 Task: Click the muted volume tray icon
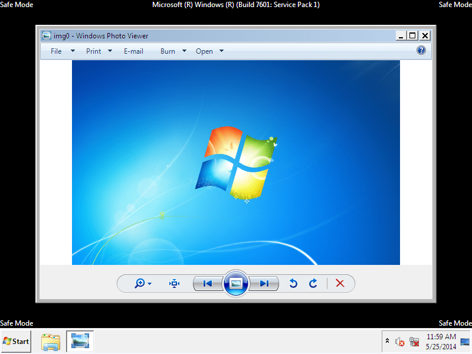tap(399, 342)
